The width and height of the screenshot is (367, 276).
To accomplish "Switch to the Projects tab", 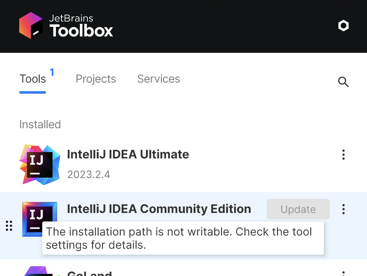I will [x=96, y=79].
